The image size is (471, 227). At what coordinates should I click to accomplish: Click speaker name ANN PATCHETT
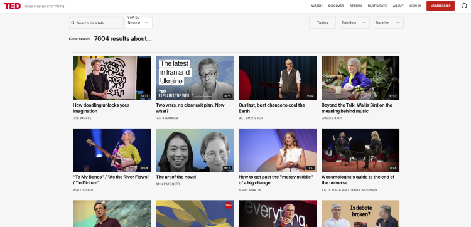click(x=168, y=184)
